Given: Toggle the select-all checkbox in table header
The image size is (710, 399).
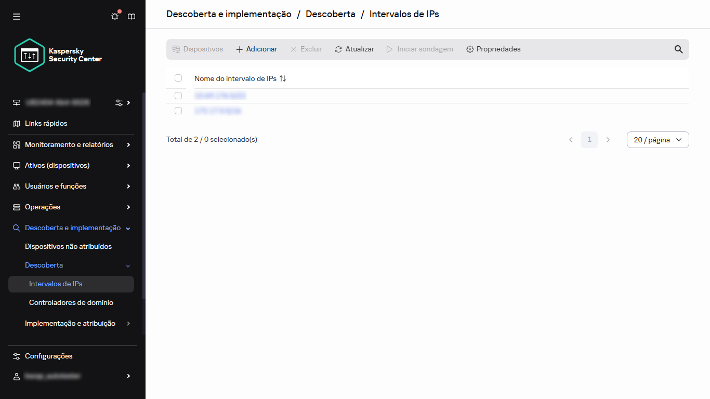Looking at the screenshot, I should pyautogui.click(x=178, y=78).
